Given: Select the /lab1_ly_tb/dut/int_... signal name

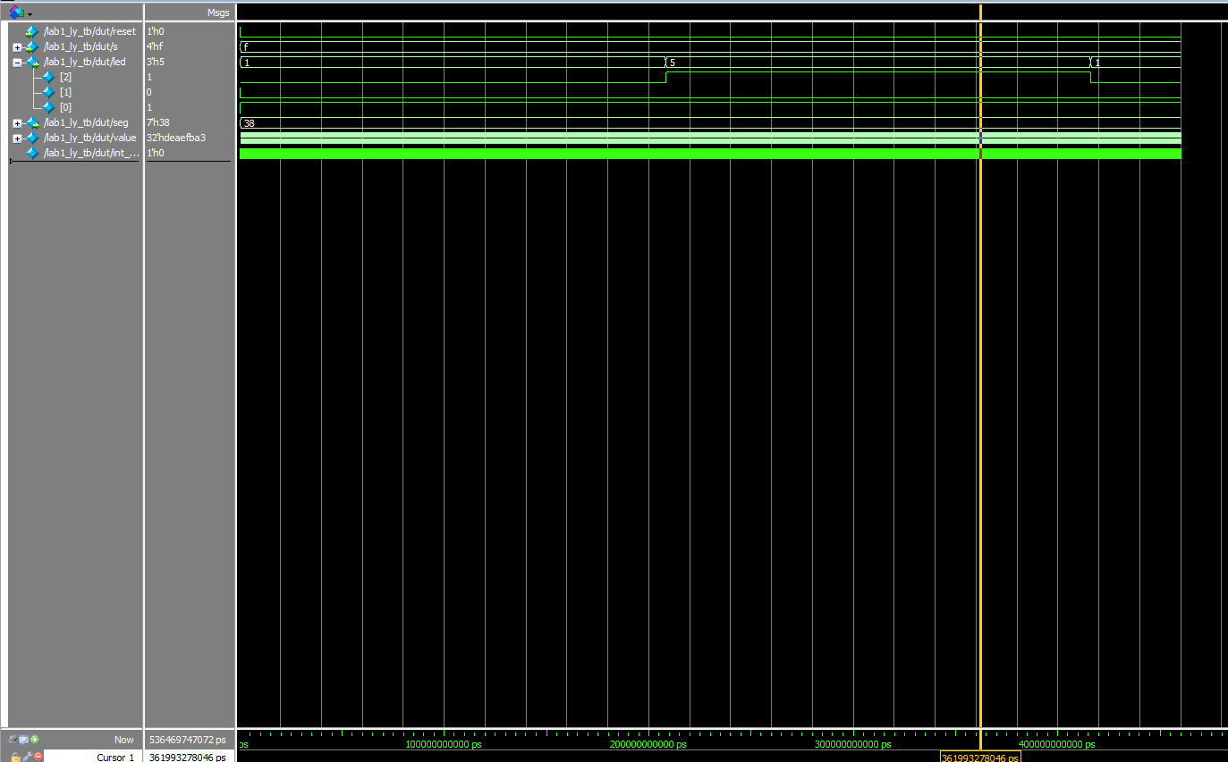Looking at the screenshot, I should coord(91,153).
